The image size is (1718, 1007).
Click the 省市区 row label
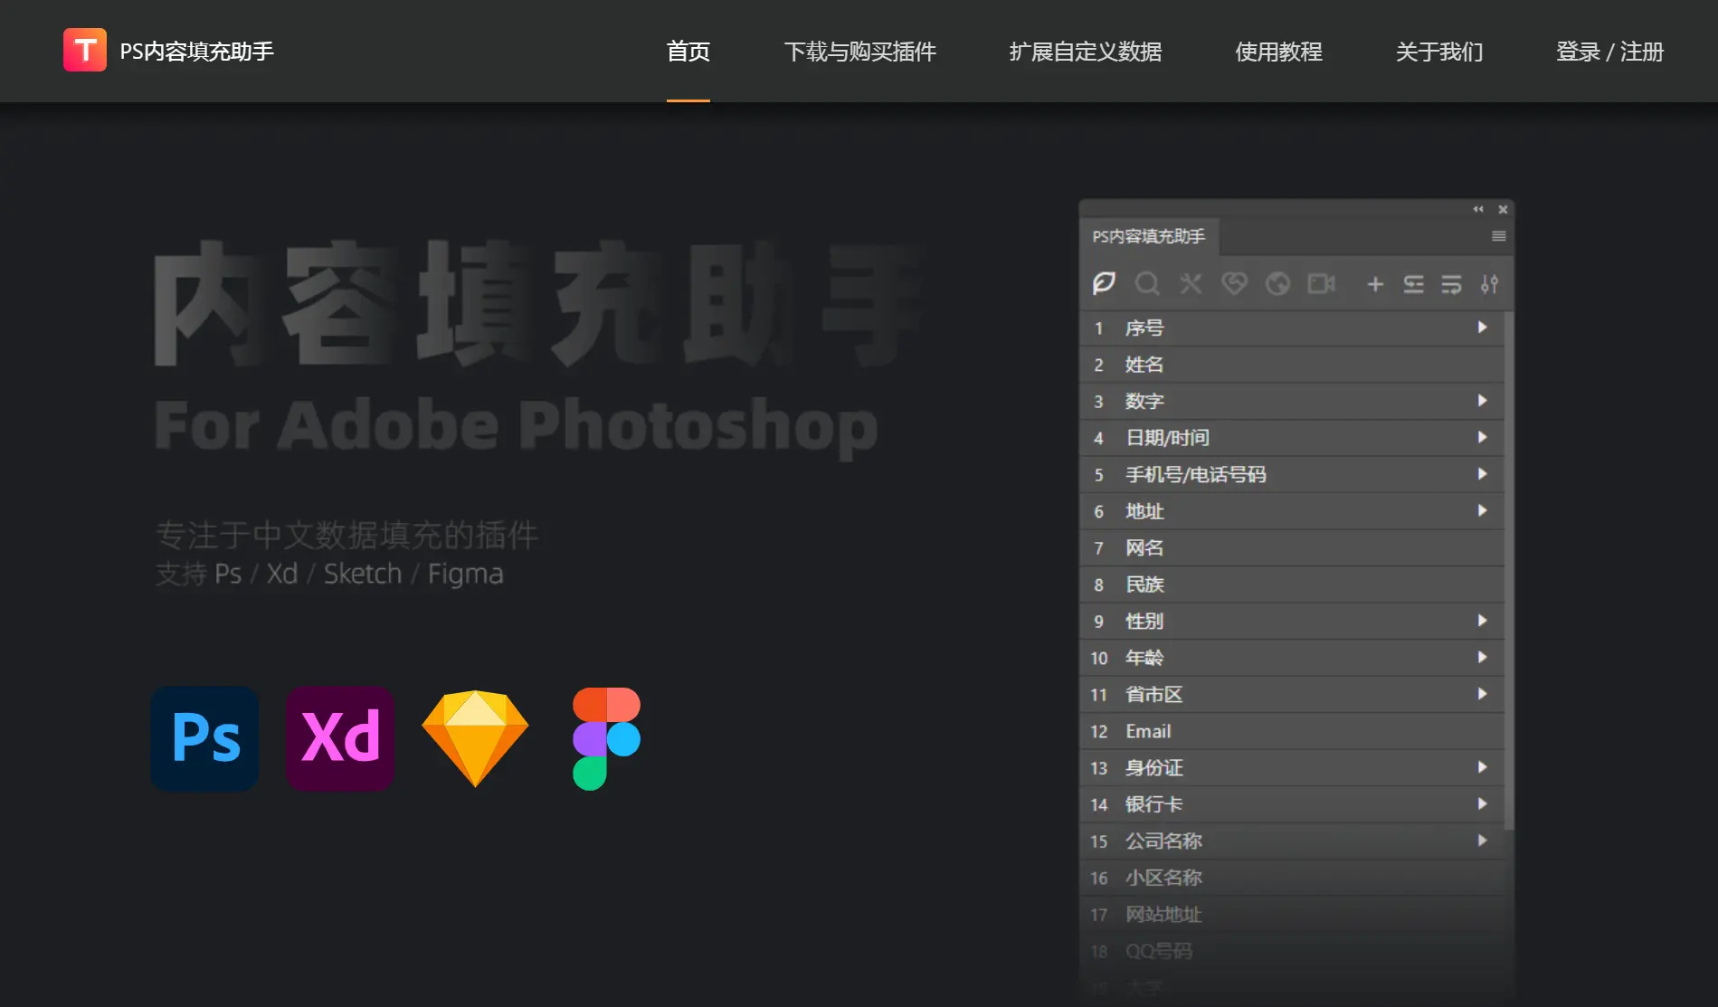[x=1153, y=694]
